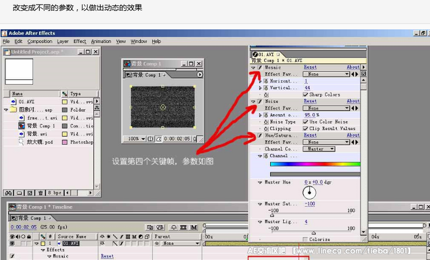Screen dimensions: 430x260
Task: Open the Channel Control Master dropdown
Action: pos(319,149)
